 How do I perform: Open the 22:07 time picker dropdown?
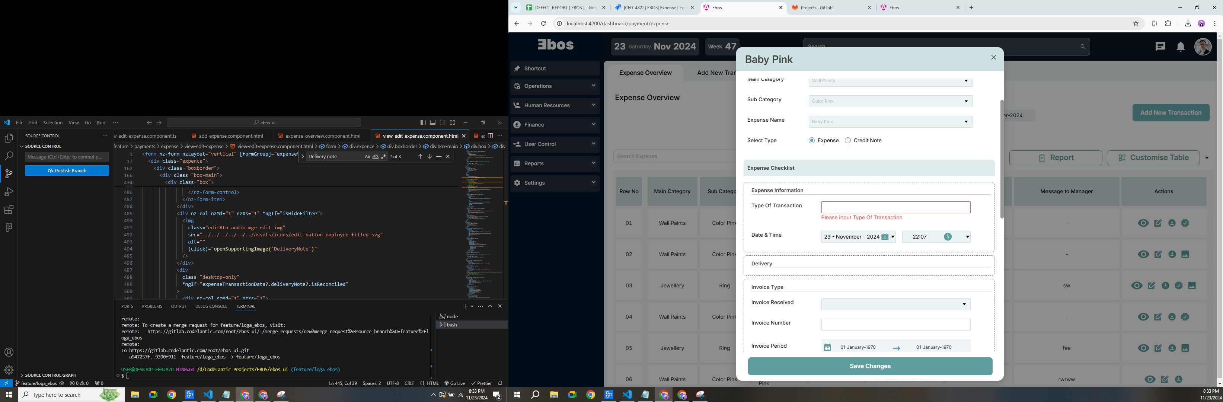[936, 237]
